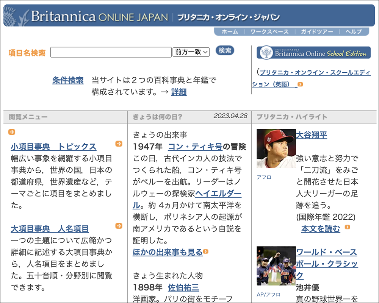This screenshot has width=379, height=303.
Task: Click the 検索 search button
Action: click(x=225, y=50)
